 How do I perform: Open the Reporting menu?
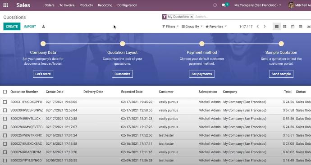point(105,5)
